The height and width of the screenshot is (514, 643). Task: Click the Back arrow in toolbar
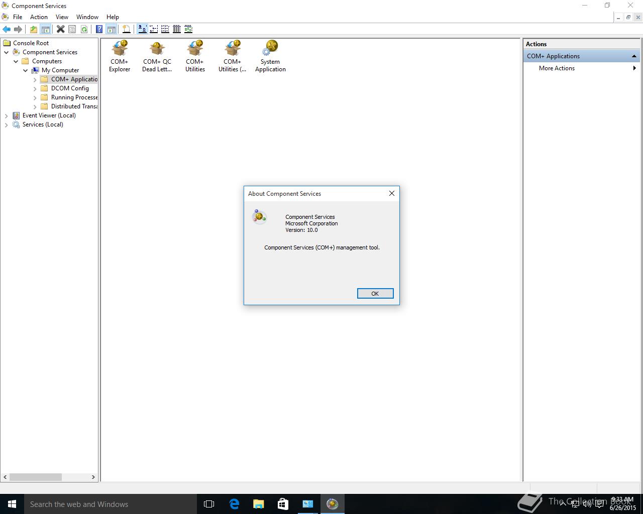point(7,29)
